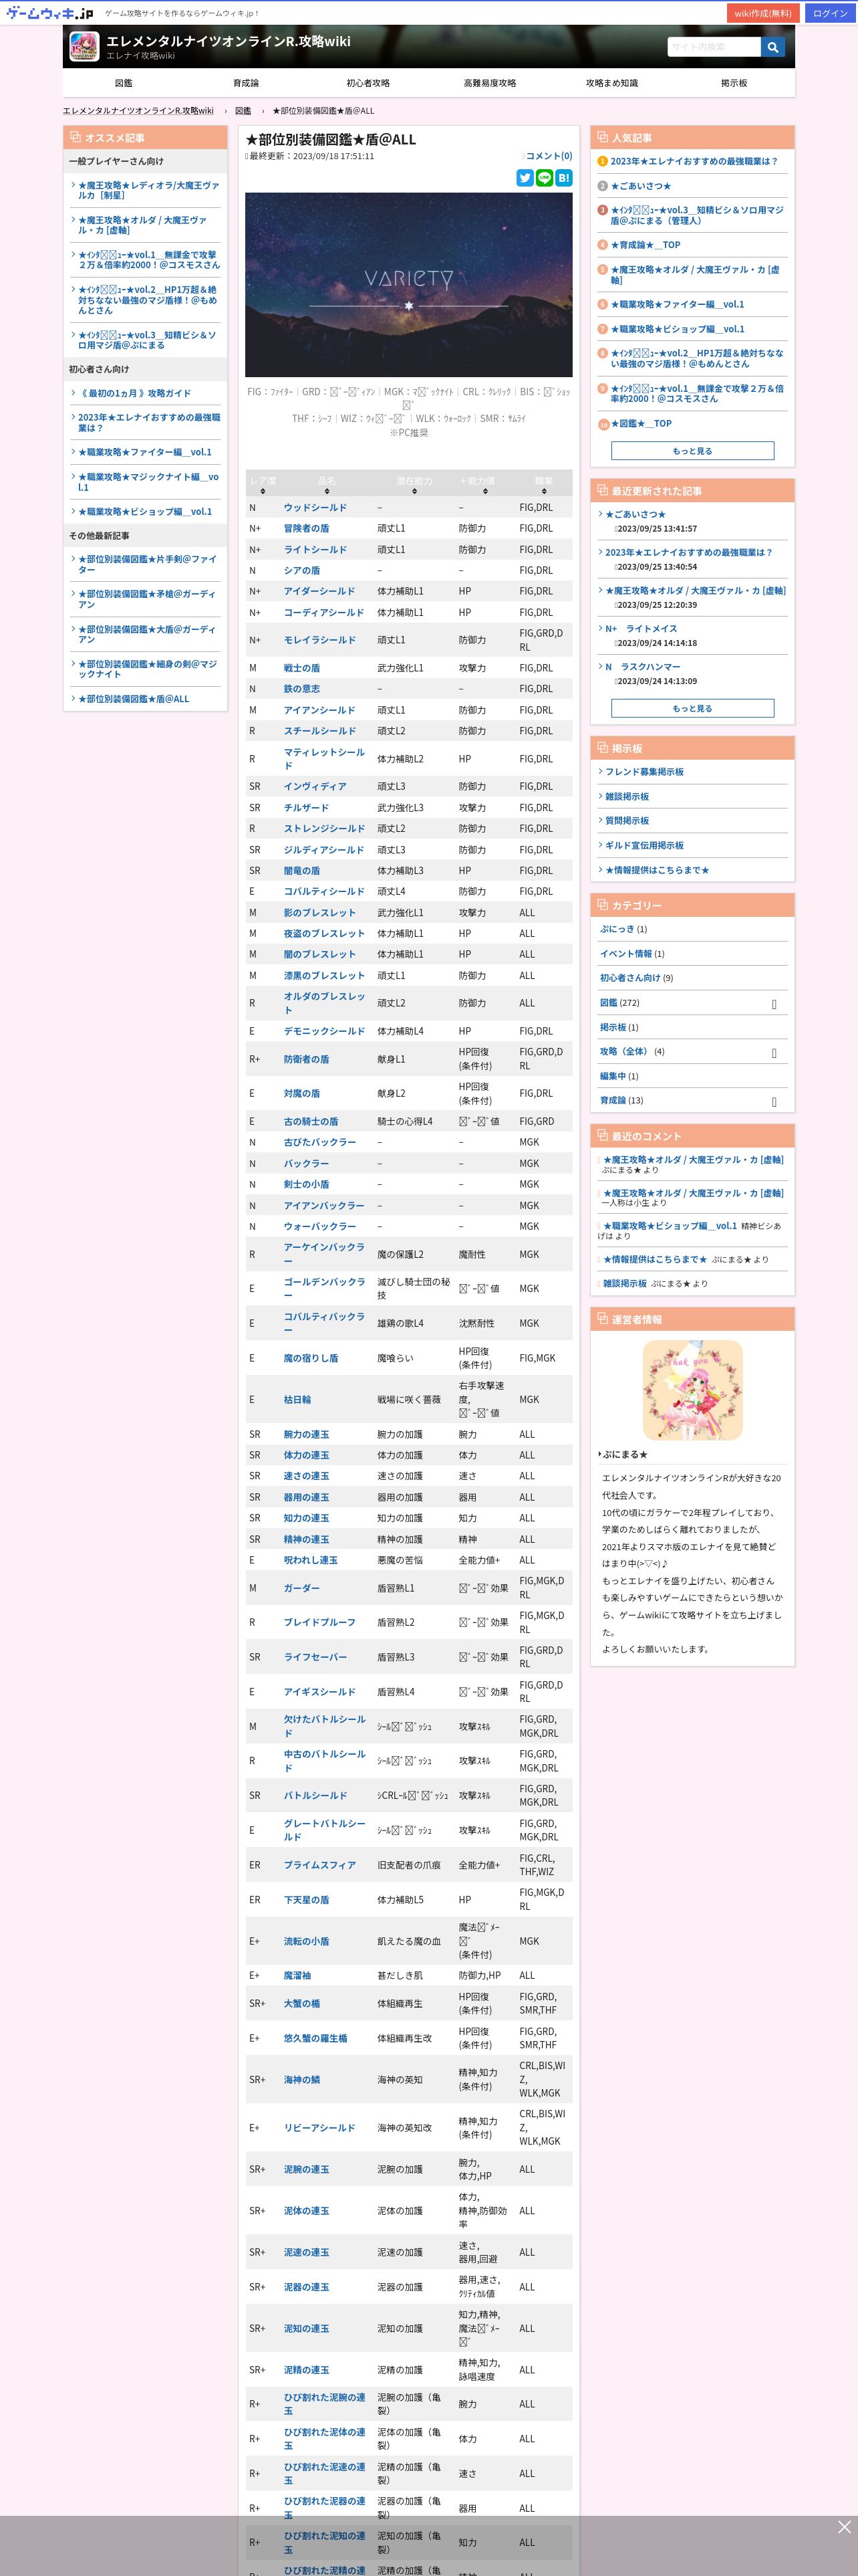The height and width of the screenshot is (2576, 858).
Task: Click the 図鑑 breadcrumb link
Action: pyautogui.click(x=243, y=111)
